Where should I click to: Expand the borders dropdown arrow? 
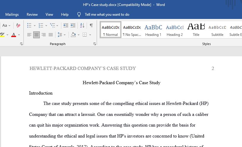[x=90, y=35]
